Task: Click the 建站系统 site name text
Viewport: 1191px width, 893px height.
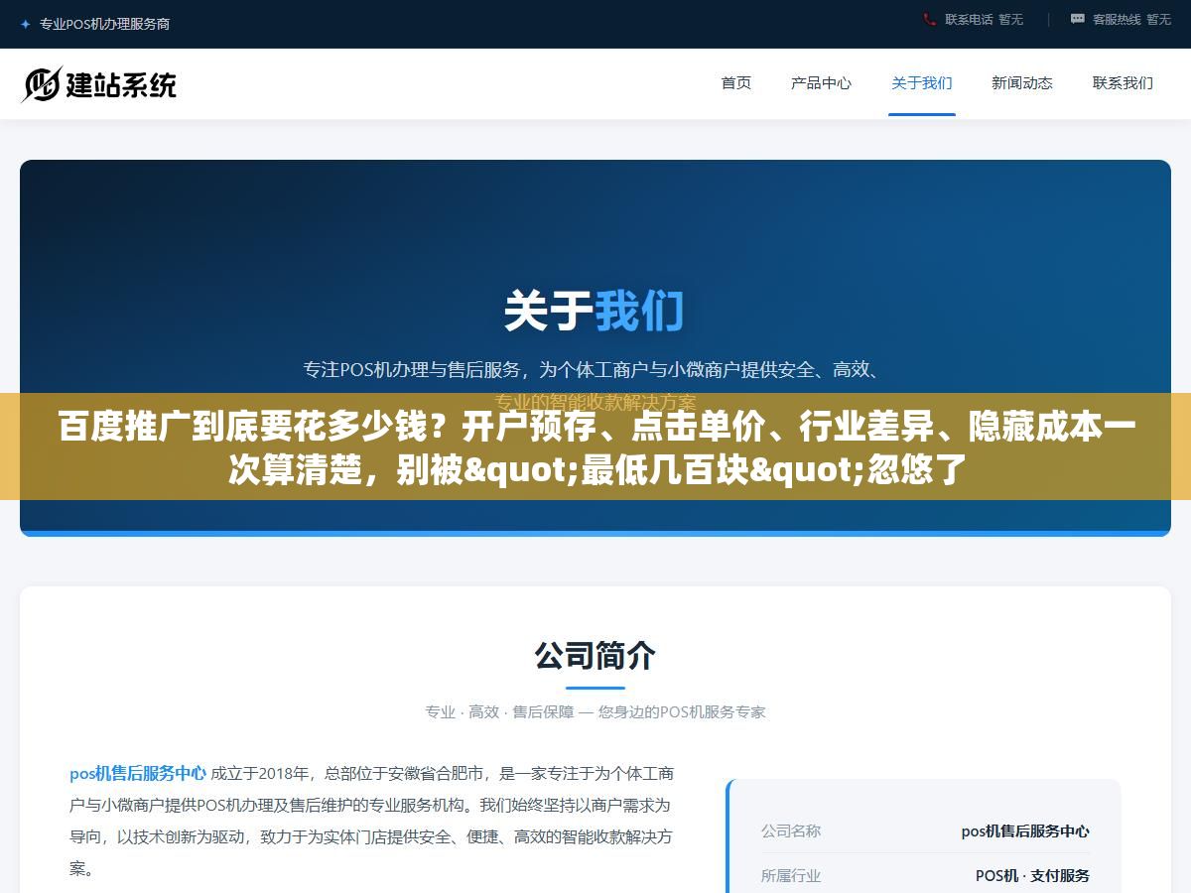Action: tap(121, 84)
